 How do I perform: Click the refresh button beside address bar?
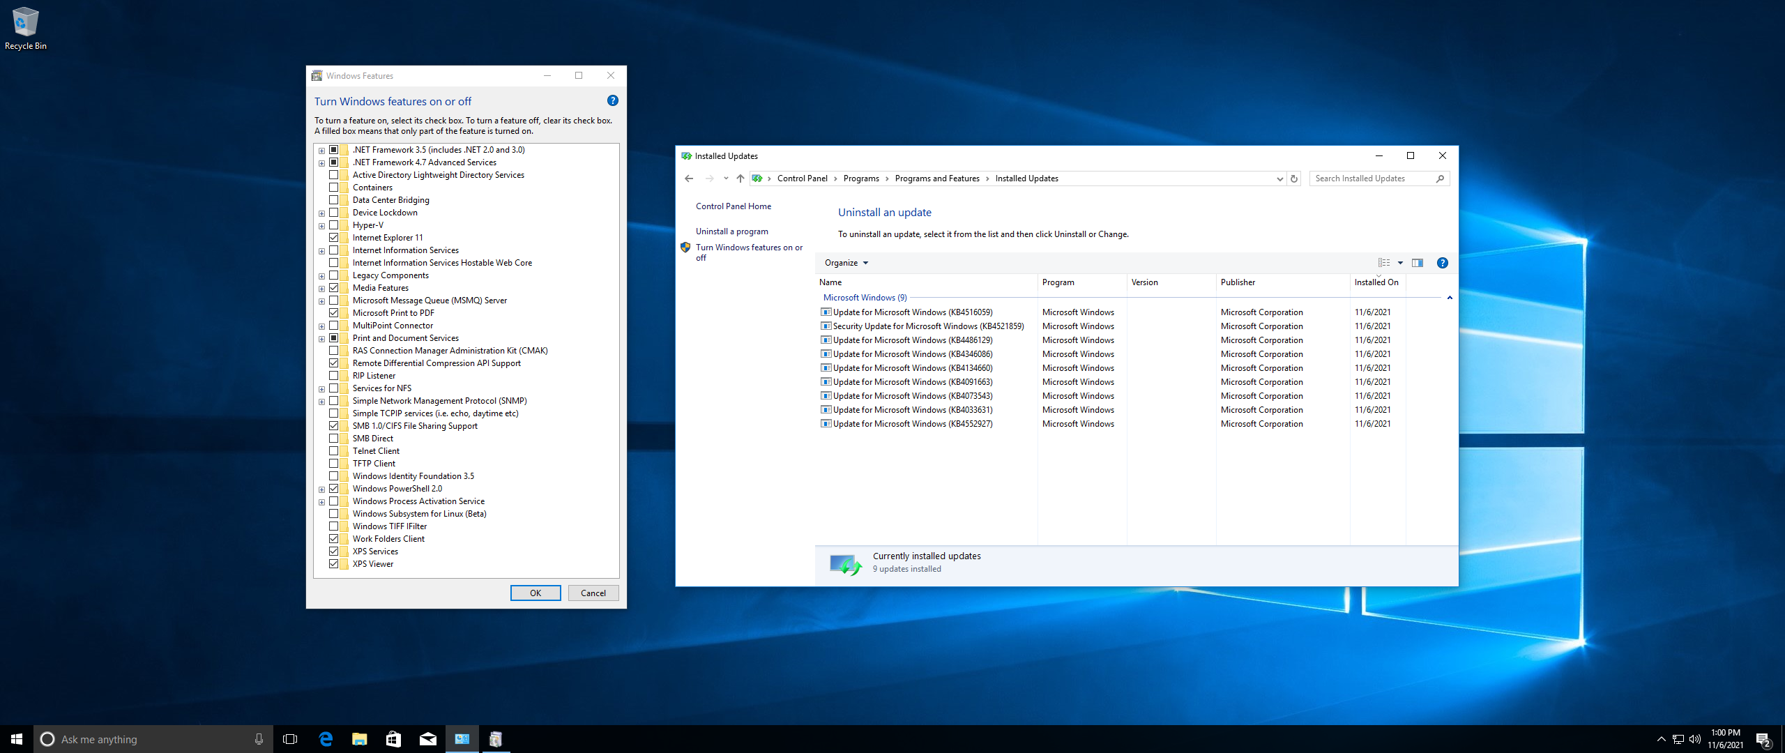(1294, 178)
